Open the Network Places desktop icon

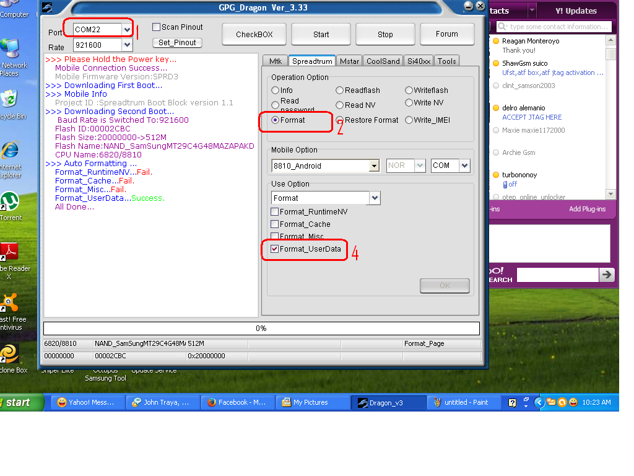[x=12, y=58]
